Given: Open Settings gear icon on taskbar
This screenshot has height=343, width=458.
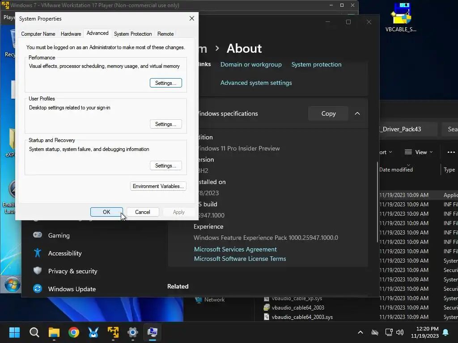Looking at the screenshot, I should (132, 332).
